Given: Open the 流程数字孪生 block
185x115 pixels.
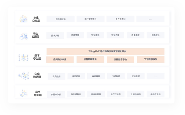Looking at the screenshot, I should [120, 59].
